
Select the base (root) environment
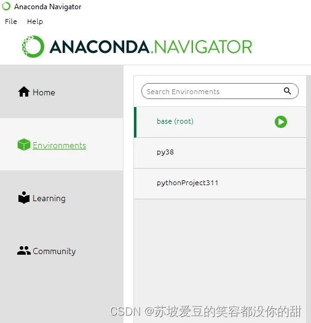click(220, 122)
